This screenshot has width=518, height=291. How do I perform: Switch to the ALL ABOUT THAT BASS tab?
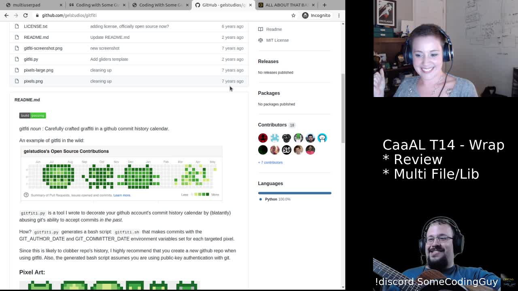click(x=287, y=5)
